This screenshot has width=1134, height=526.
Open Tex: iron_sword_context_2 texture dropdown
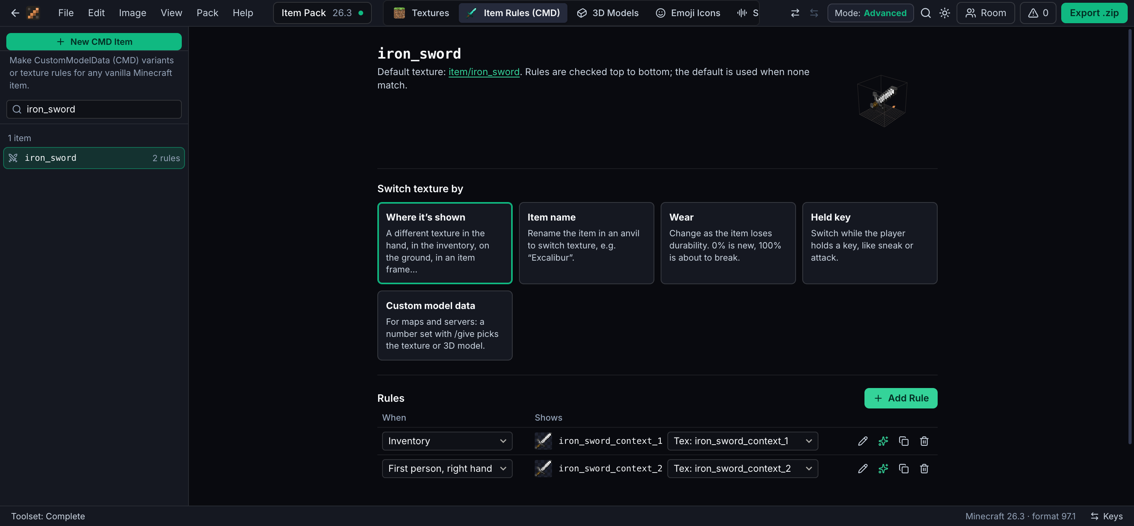tap(742, 469)
